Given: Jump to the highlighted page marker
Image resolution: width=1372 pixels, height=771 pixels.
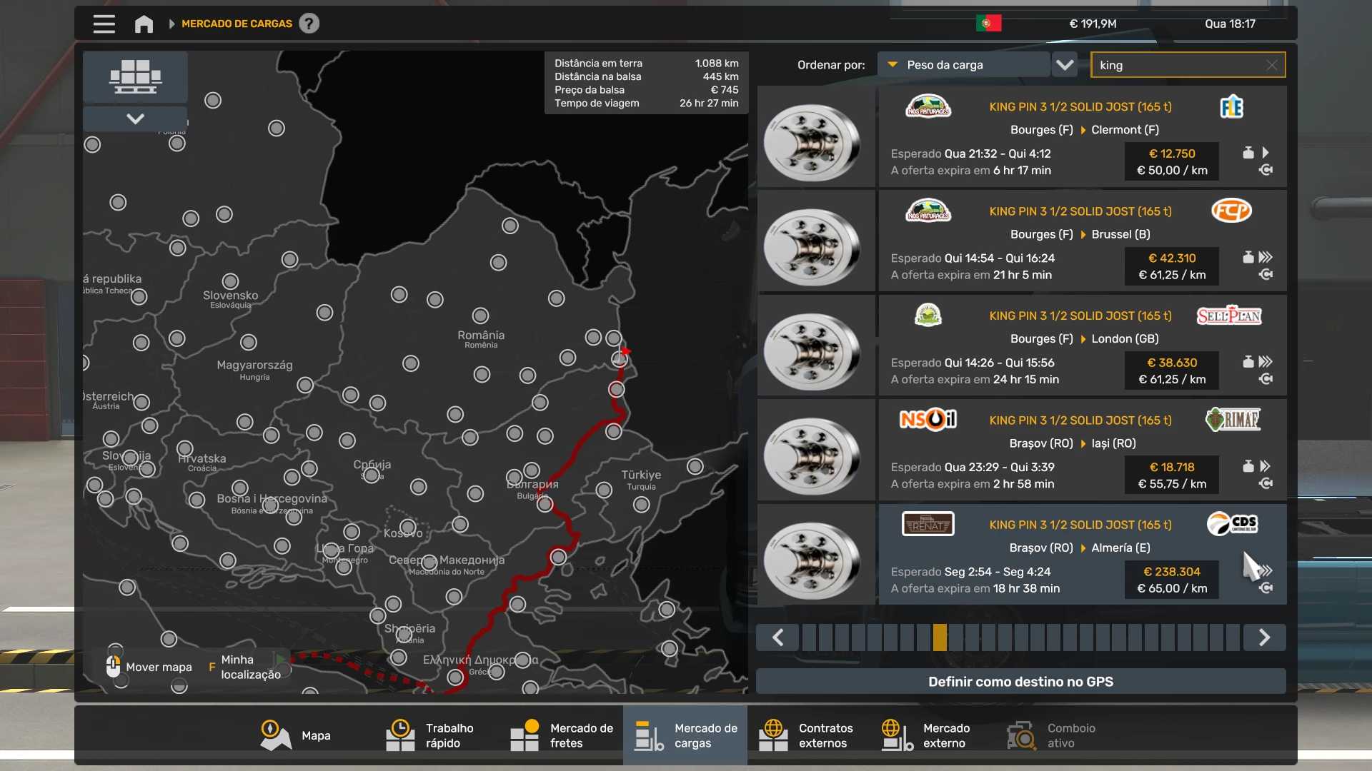Looking at the screenshot, I should coord(940,638).
